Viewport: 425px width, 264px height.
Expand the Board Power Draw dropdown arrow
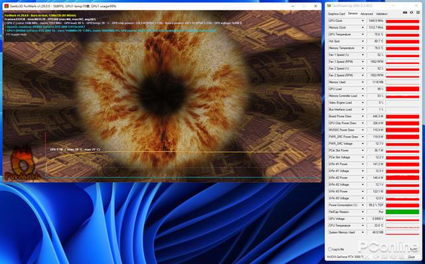(x=363, y=116)
